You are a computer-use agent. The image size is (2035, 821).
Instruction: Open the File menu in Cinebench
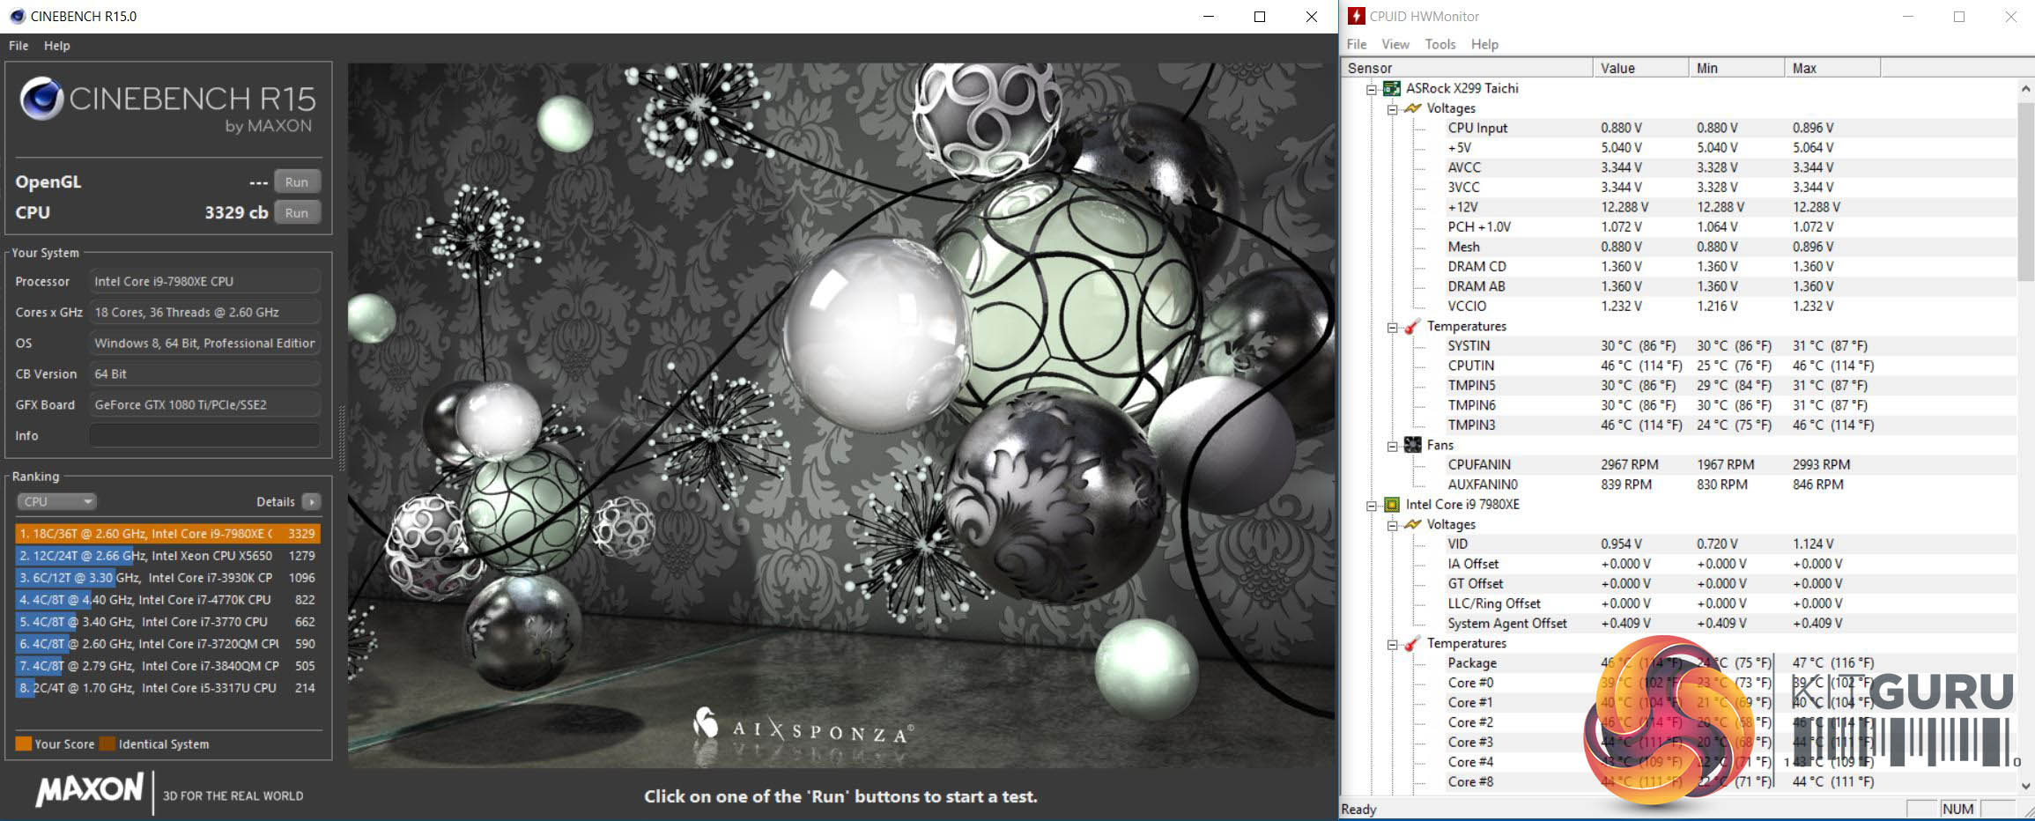click(x=18, y=46)
